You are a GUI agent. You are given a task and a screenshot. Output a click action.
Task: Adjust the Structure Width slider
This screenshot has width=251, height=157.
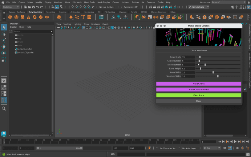(218, 76)
